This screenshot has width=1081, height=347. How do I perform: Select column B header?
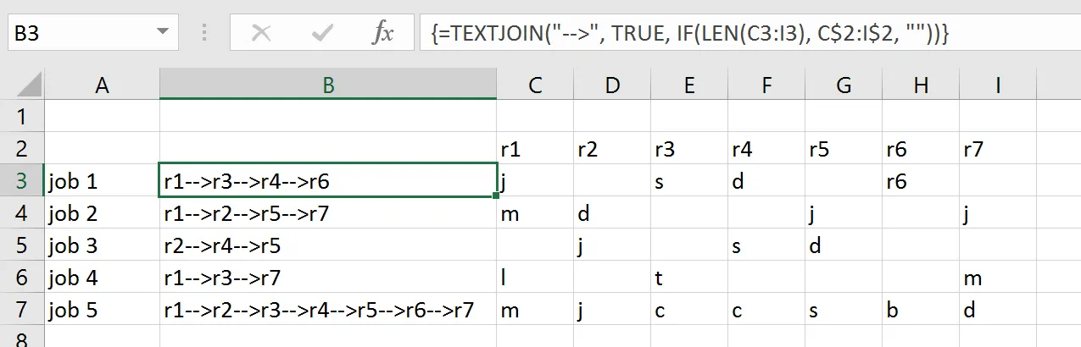pos(328,84)
